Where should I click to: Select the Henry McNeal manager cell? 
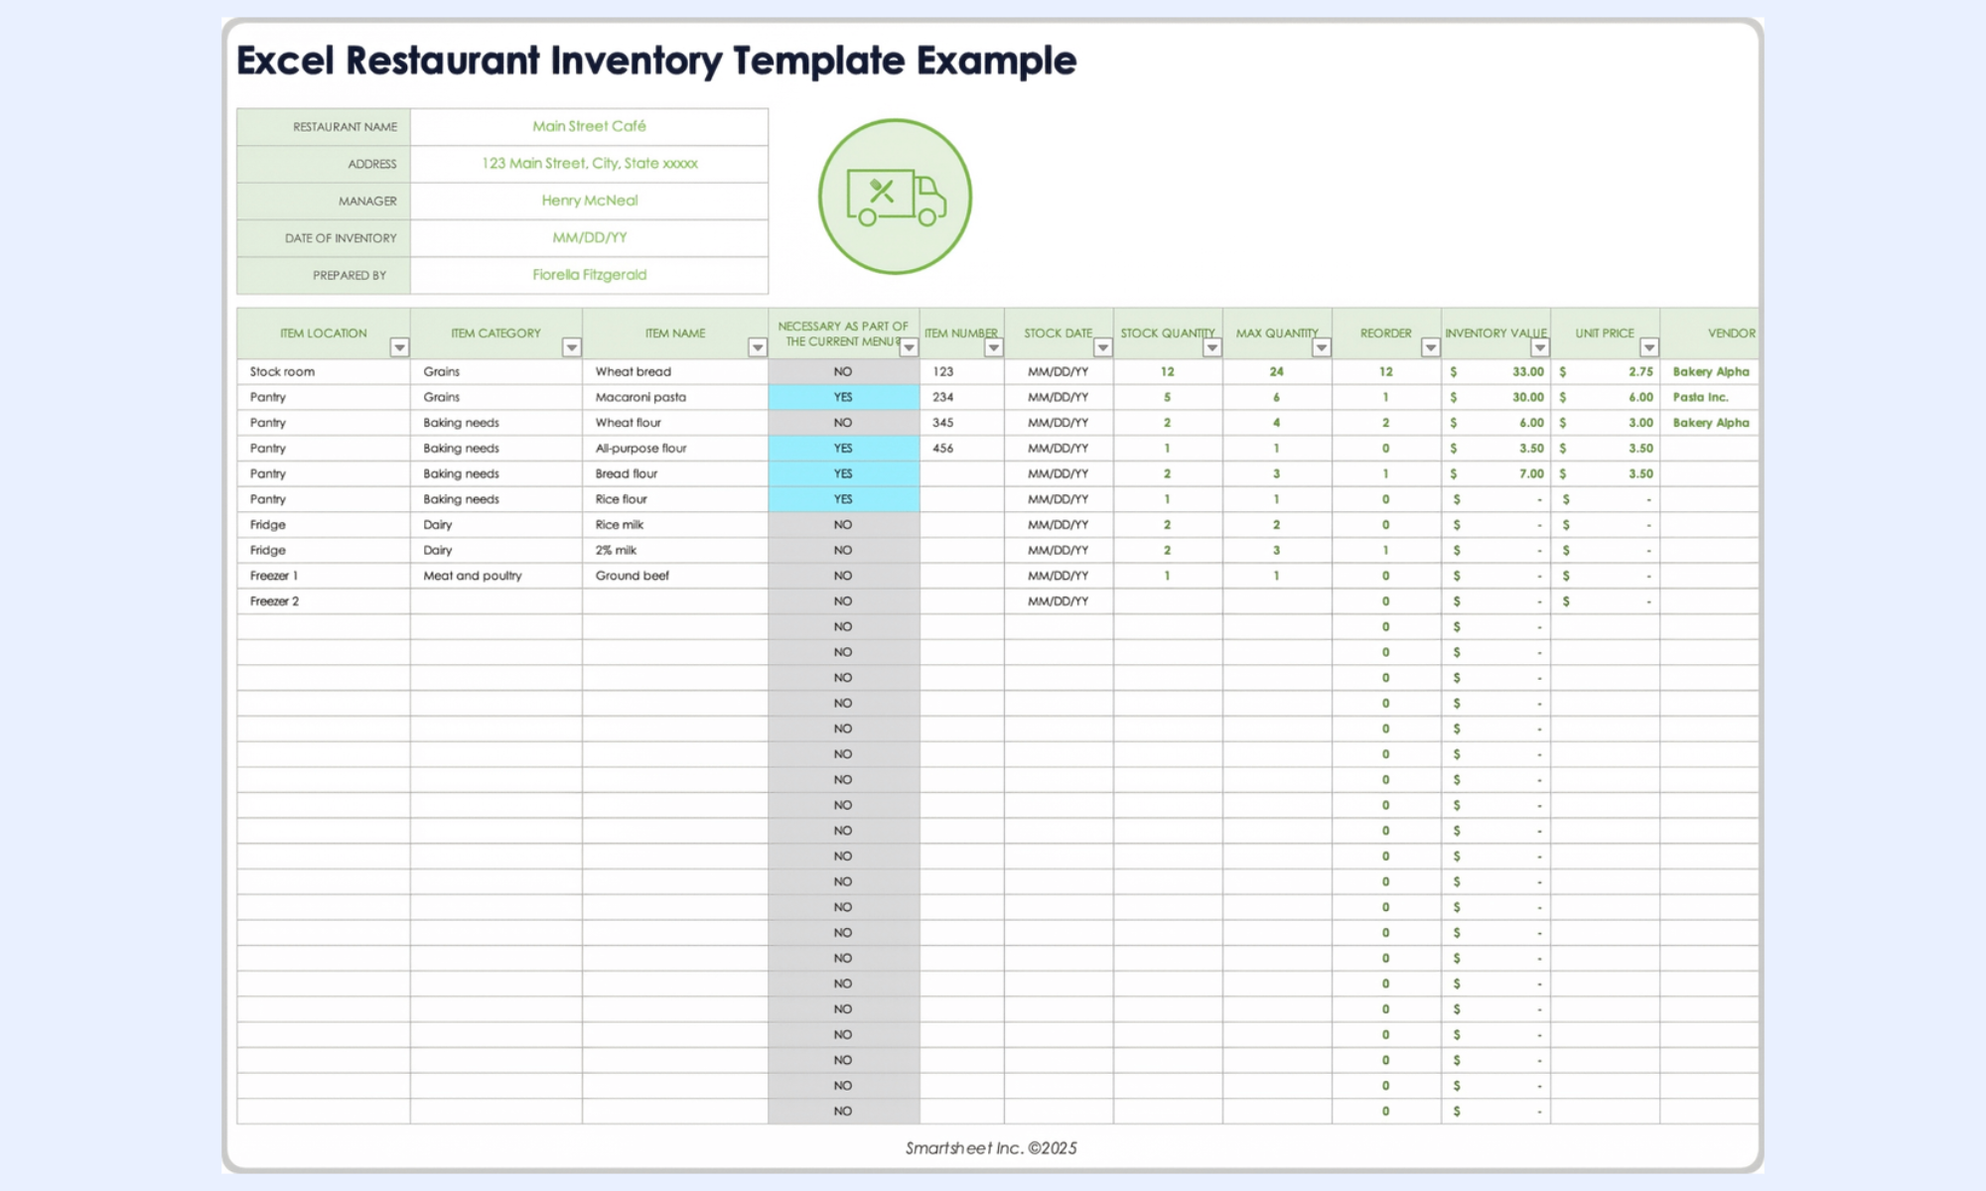[x=589, y=201]
